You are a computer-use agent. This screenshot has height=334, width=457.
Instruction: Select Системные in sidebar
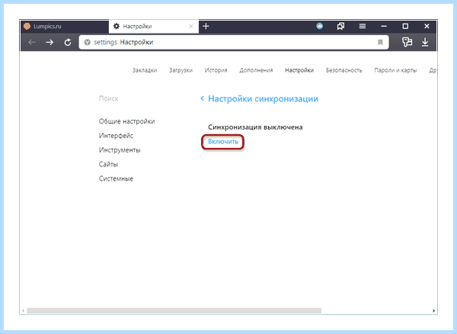click(116, 178)
